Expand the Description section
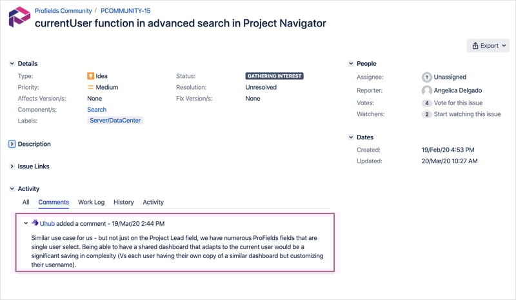 pyautogui.click(x=12, y=144)
